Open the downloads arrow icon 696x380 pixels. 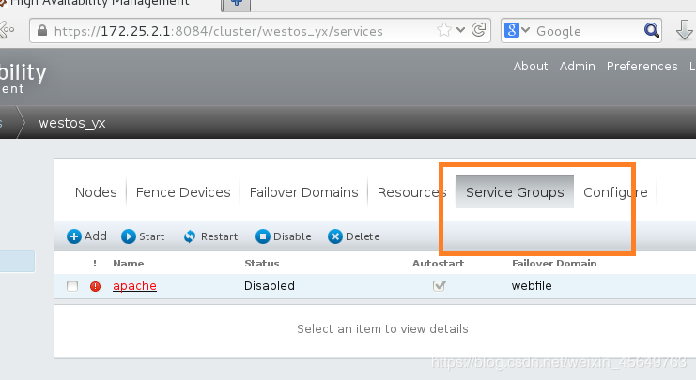[x=684, y=31]
